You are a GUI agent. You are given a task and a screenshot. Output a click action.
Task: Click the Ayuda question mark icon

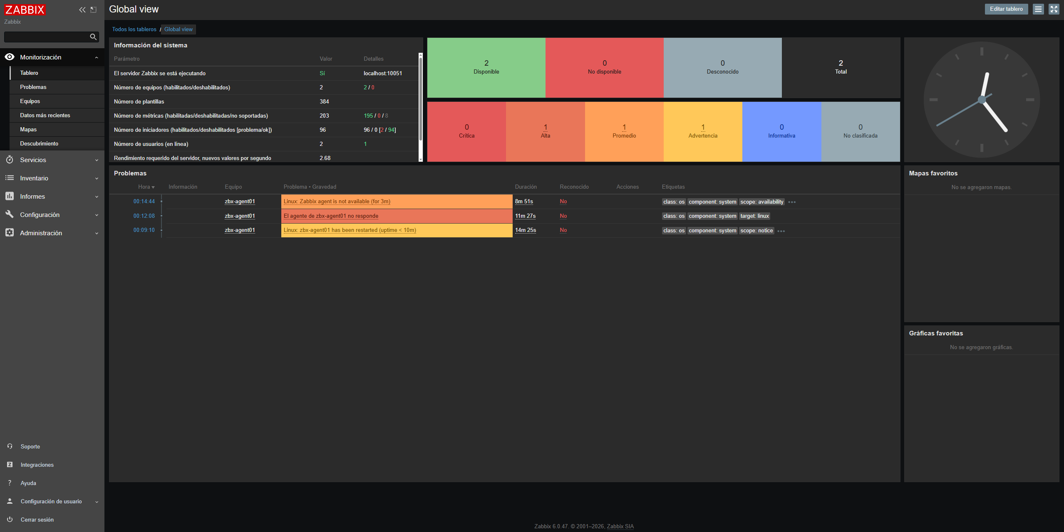tap(10, 483)
